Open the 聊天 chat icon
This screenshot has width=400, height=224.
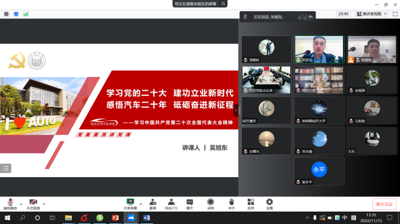coord(190,204)
